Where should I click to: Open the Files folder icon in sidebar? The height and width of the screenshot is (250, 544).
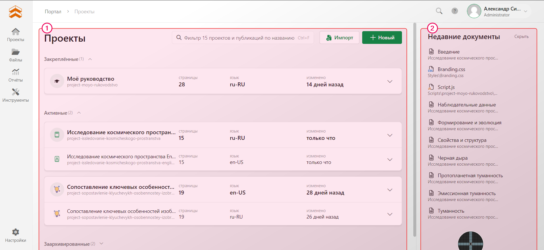click(x=16, y=52)
